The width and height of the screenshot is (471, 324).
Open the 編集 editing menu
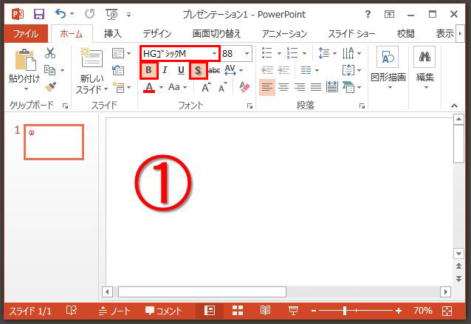tap(425, 69)
